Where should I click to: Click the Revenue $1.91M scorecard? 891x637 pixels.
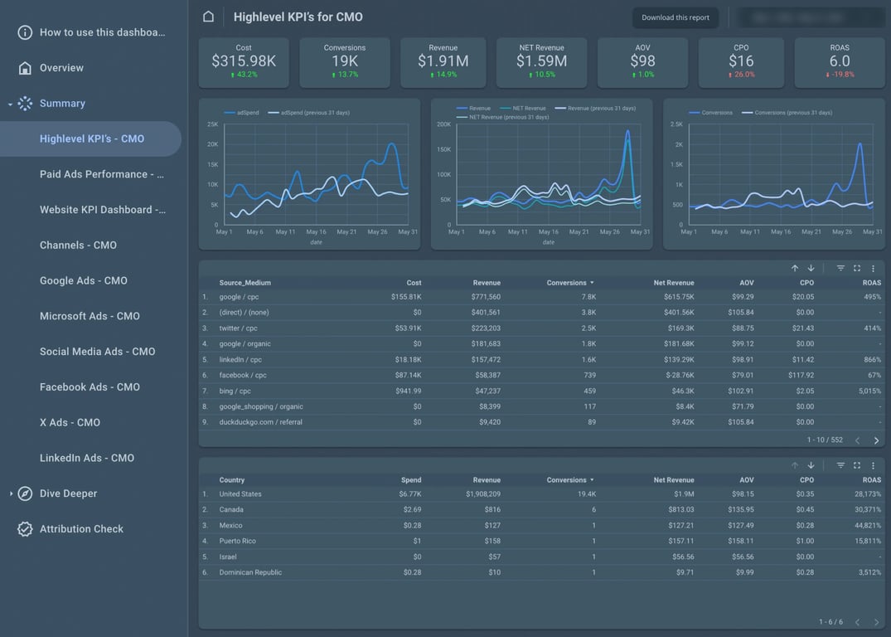pos(443,62)
